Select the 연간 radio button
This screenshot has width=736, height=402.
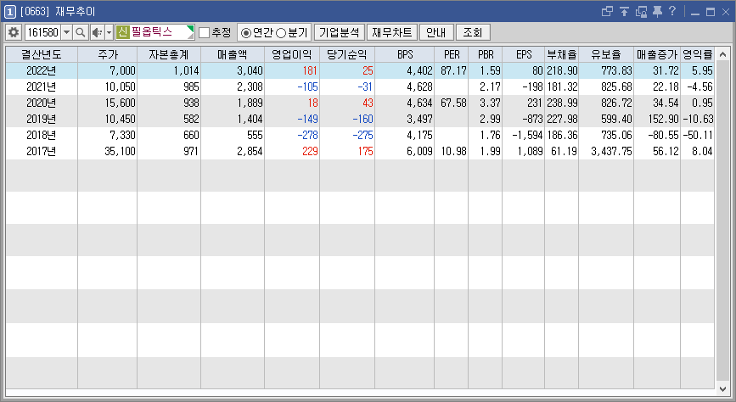point(245,33)
